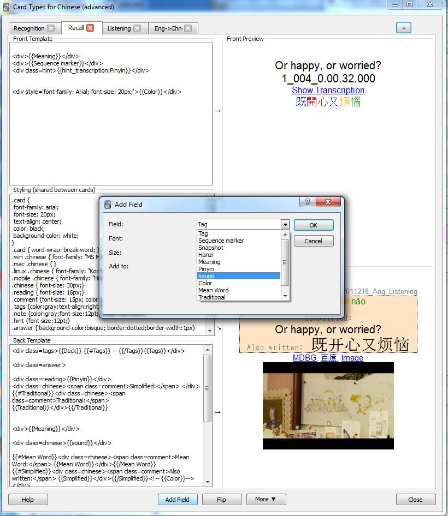The image size is (448, 516).
Task: Click the Show Transcription link
Action: pyautogui.click(x=328, y=90)
